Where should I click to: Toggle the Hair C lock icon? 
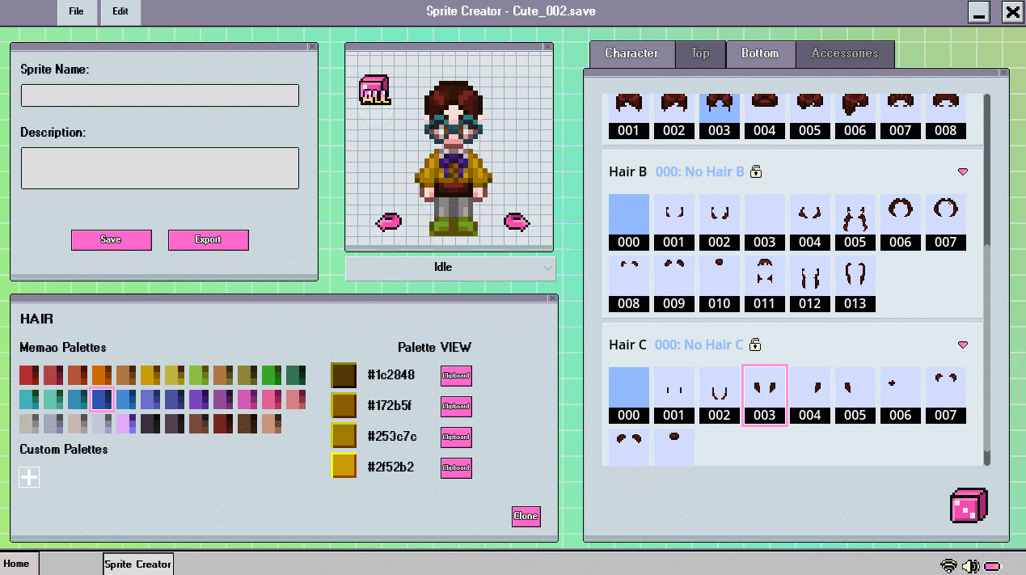(755, 345)
